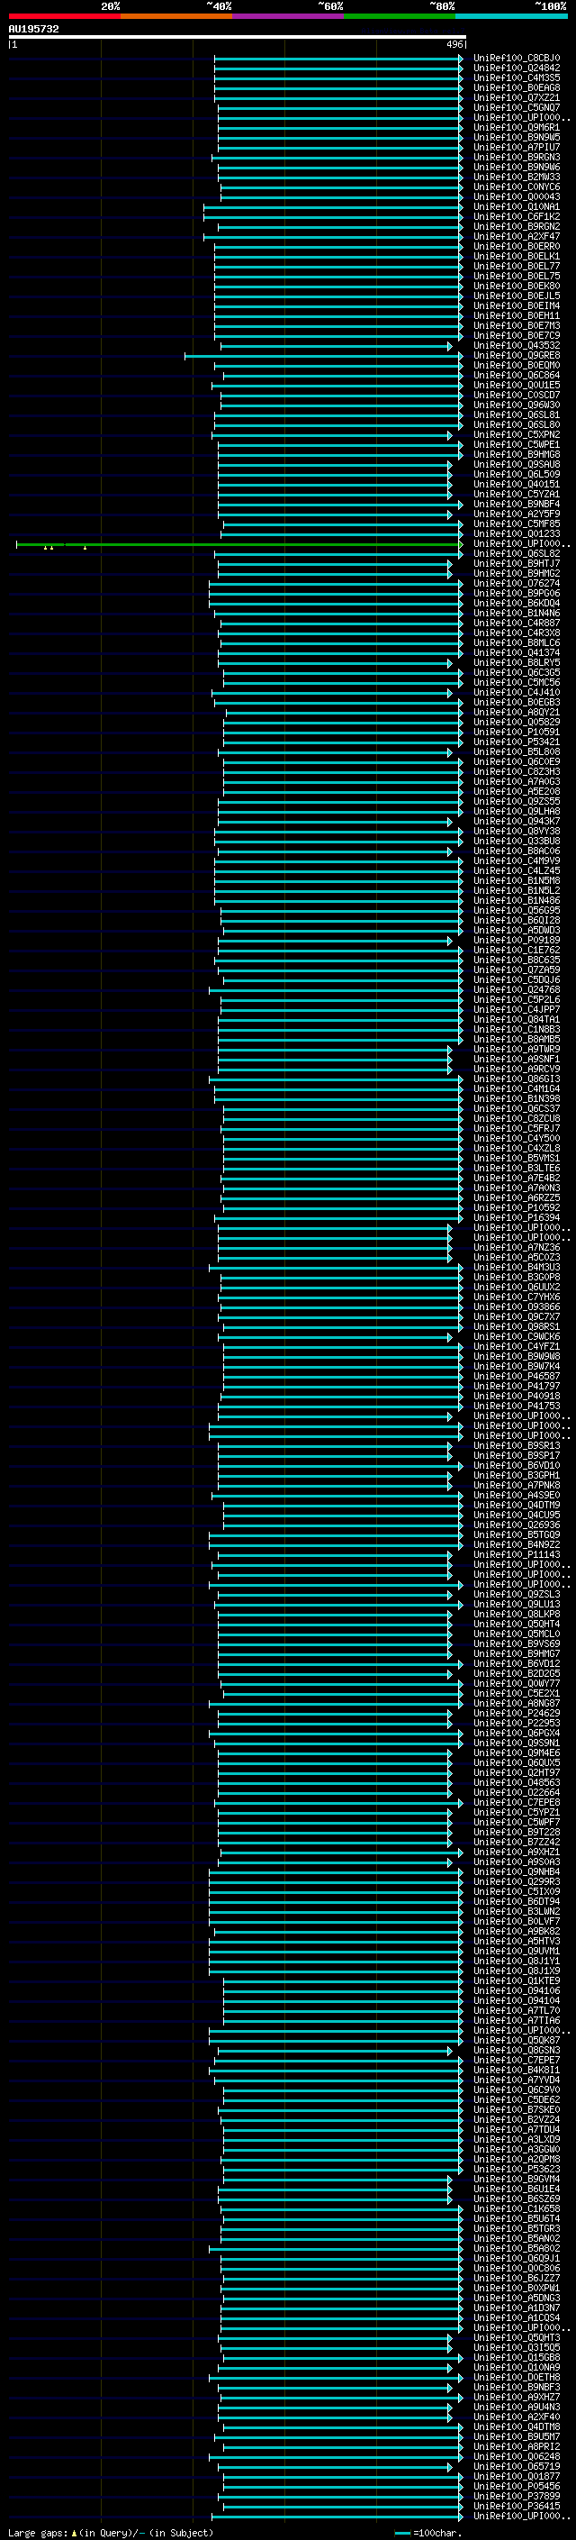Image resolution: width=576 pixels, height=2540 pixels.
Task: Click the UniRef100_Q05829 entry
Action: click(x=517, y=722)
